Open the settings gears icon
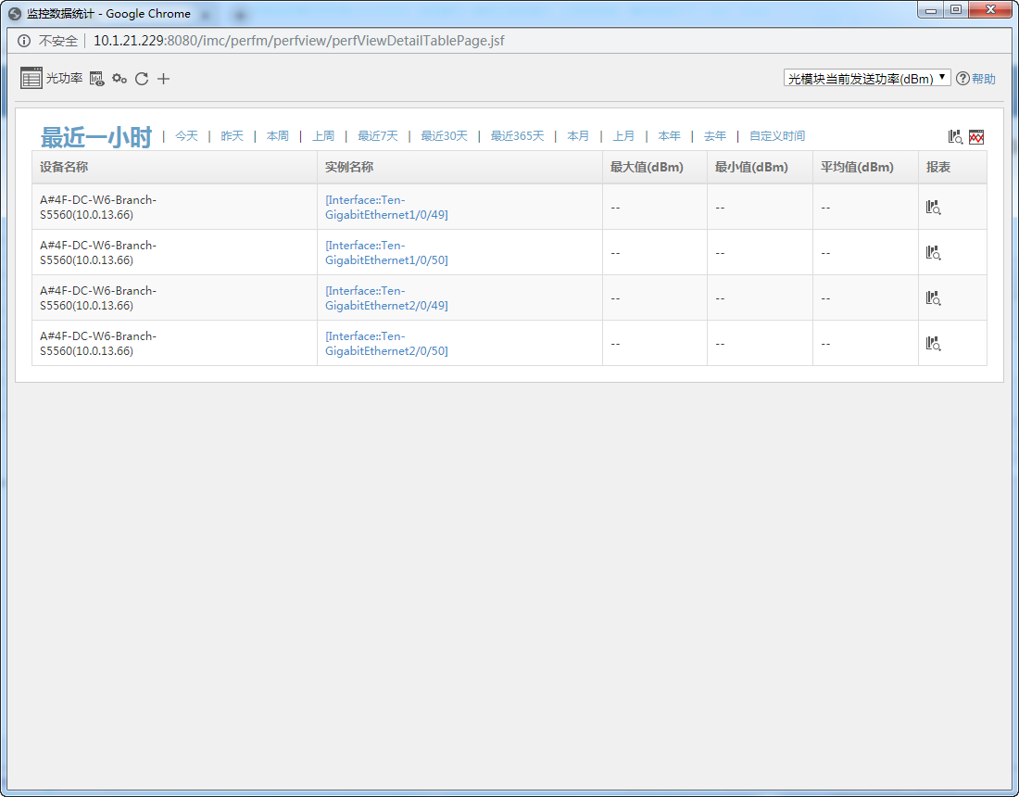 pos(119,79)
